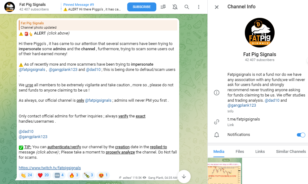Disable the Notifications toggle
This screenshot has height=184, width=308.
300,135
